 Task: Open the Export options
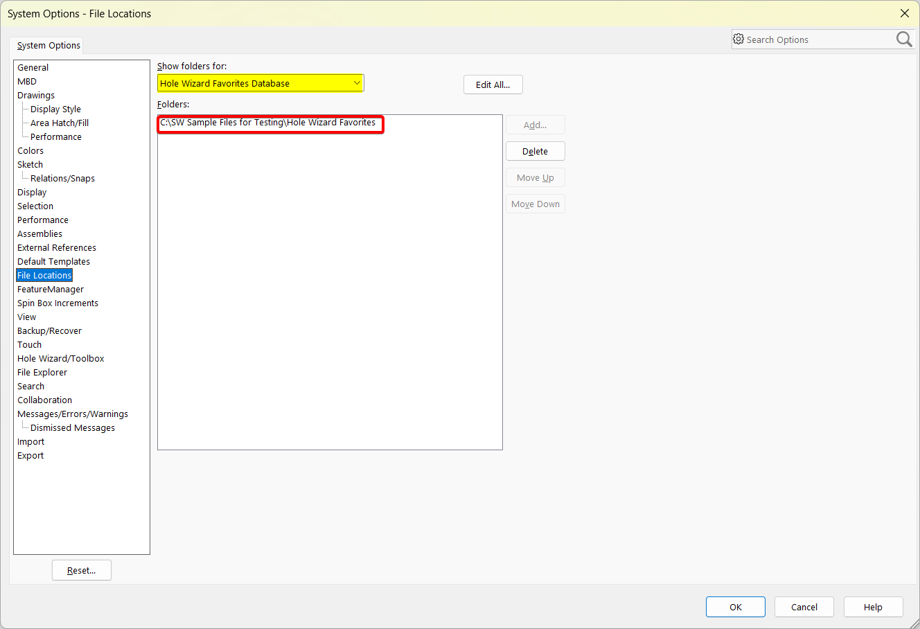[30, 456]
